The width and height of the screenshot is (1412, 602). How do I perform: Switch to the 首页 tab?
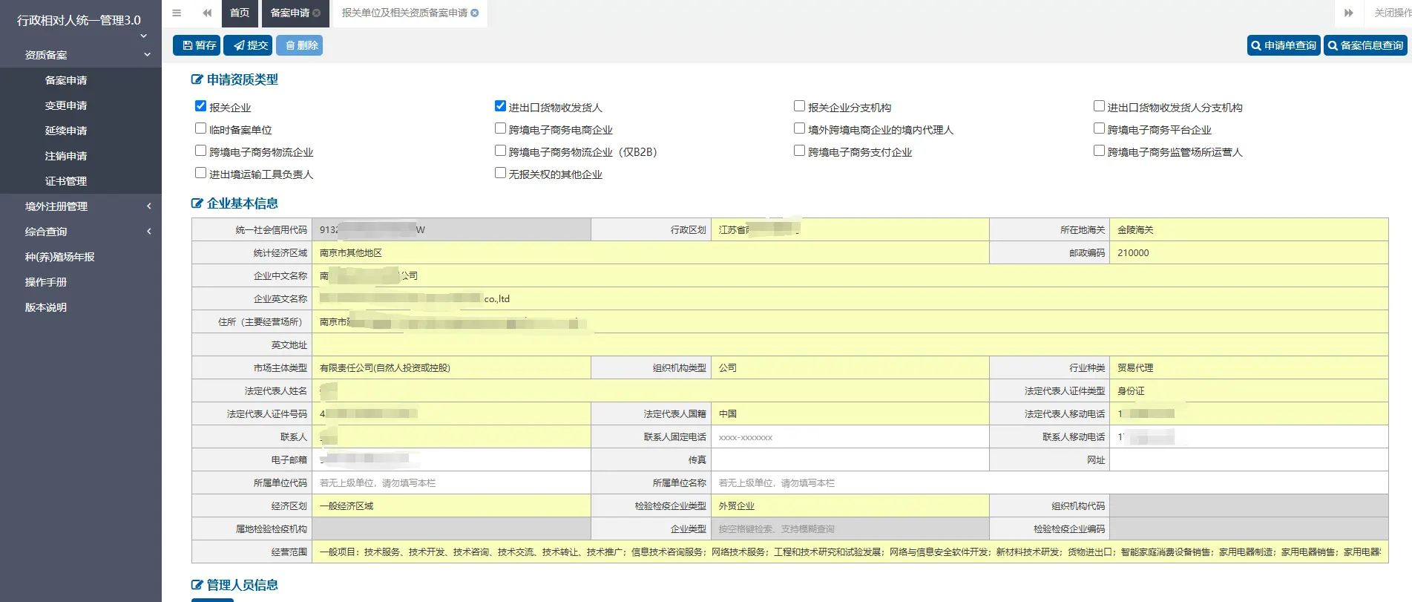(x=240, y=13)
